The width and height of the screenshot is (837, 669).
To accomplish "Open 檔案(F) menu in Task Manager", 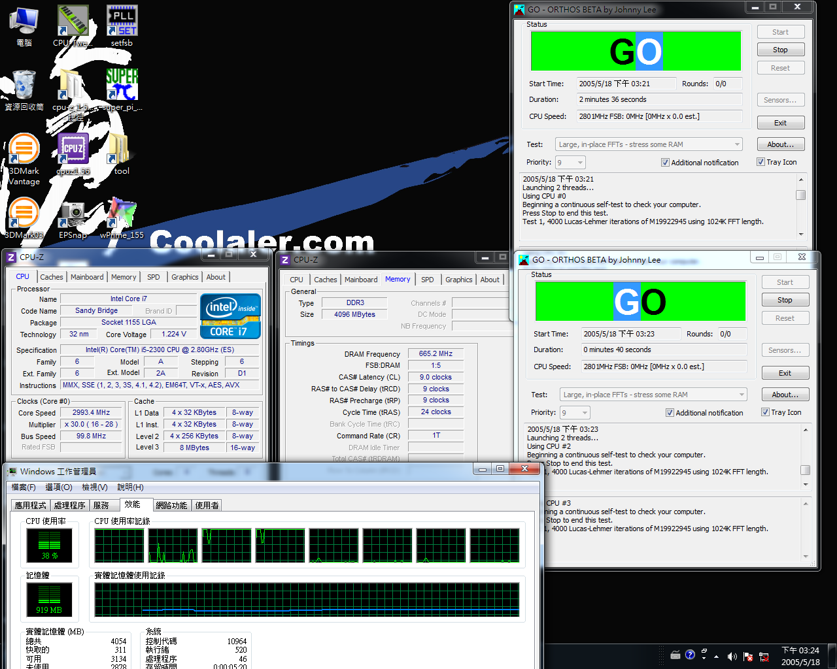I will (x=24, y=487).
